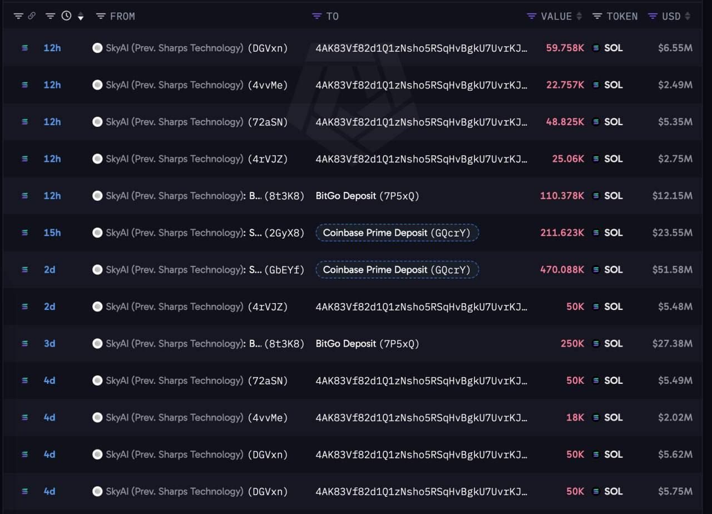
Task: Click the 3d transaction time link
Action: pyautogui.click(x=50, y=344)
